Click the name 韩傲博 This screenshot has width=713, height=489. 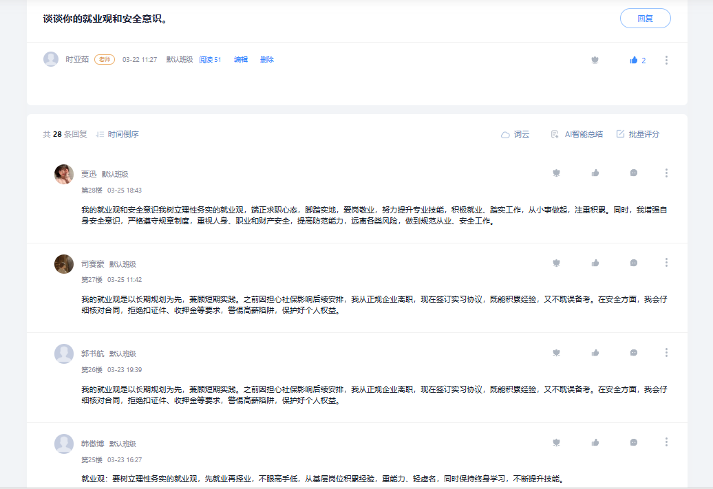pos(93,444)
